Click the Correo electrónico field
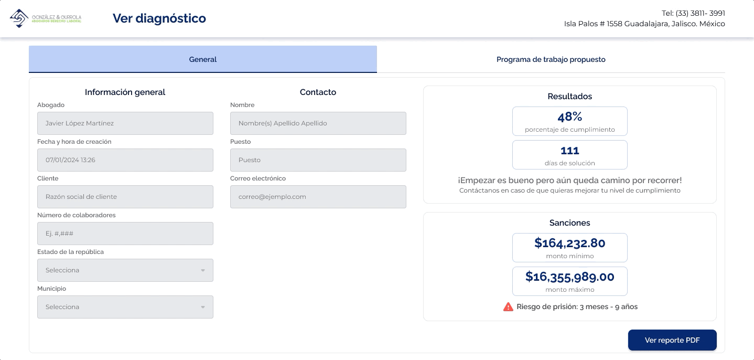This screenshot has height=360, width=754. (318, 197)
